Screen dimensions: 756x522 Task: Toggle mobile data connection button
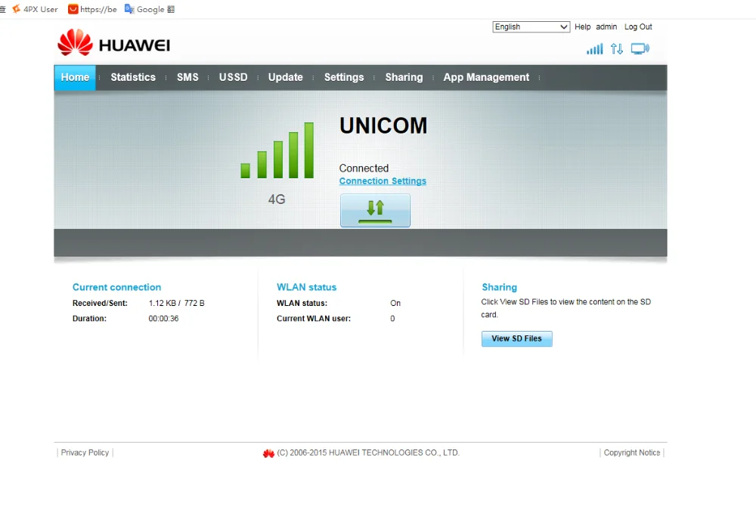375,210
